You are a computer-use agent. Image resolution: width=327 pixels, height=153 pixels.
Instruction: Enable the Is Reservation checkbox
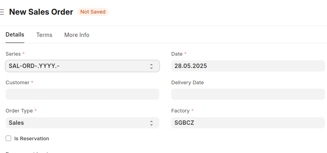pyautogui.click(x=8, y=138)
